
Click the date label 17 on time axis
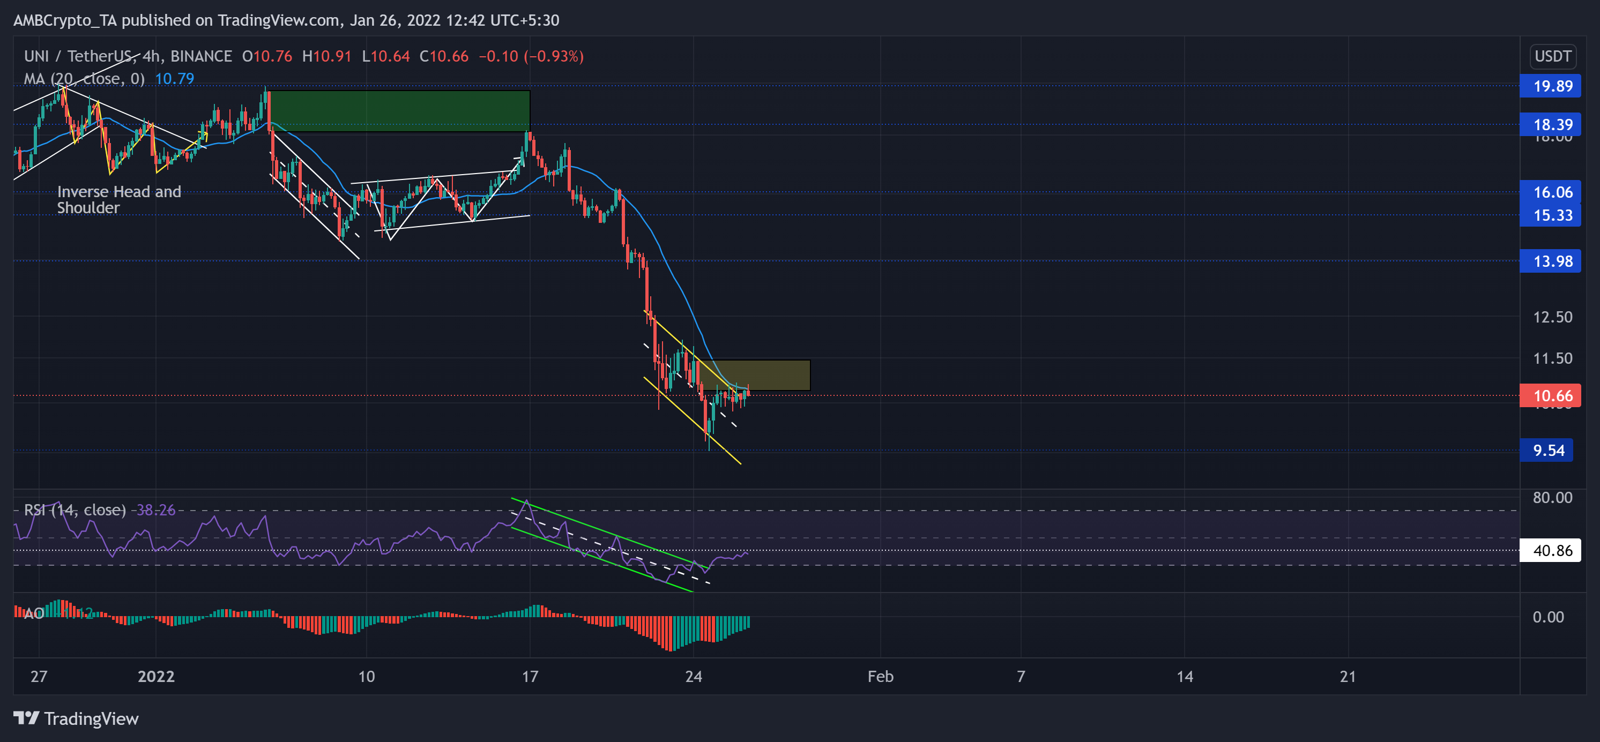(530, 676)
